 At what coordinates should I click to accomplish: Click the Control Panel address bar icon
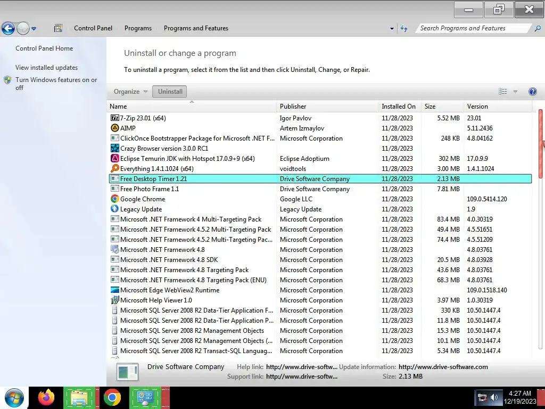click(x=58, y=28)
